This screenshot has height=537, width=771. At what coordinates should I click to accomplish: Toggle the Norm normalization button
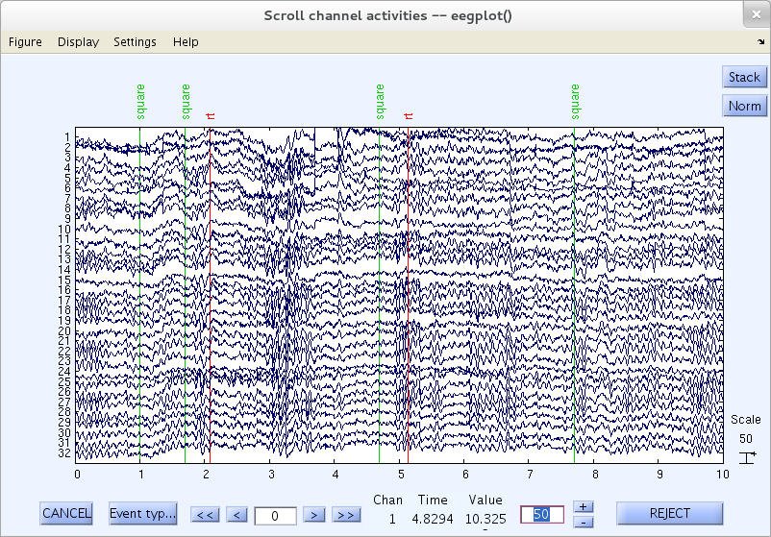(744, 106)
